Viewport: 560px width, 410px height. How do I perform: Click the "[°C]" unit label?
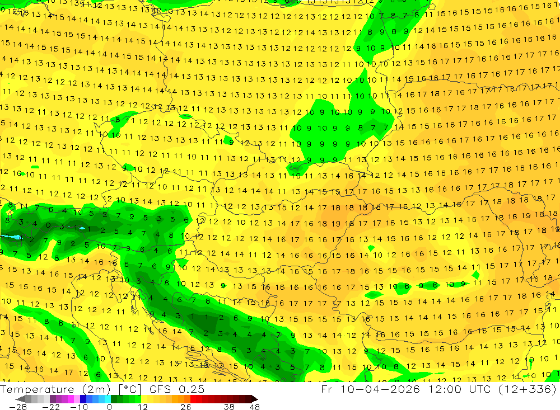coord(130,389)
